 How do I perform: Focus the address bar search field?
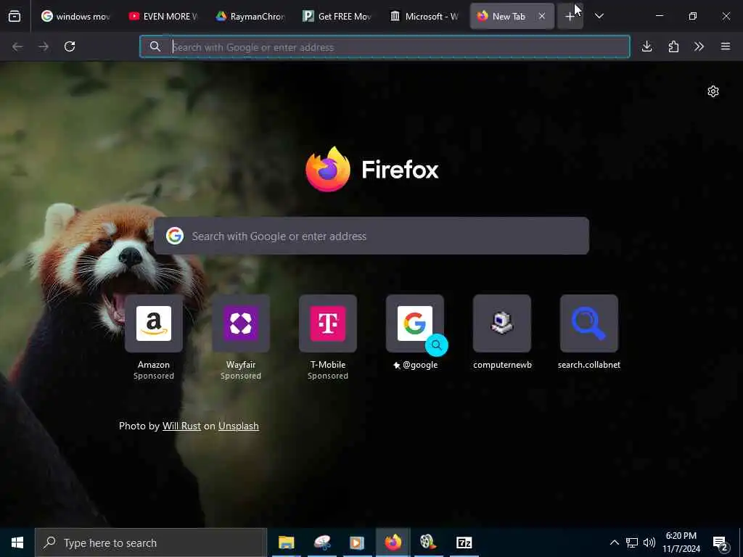385,47
